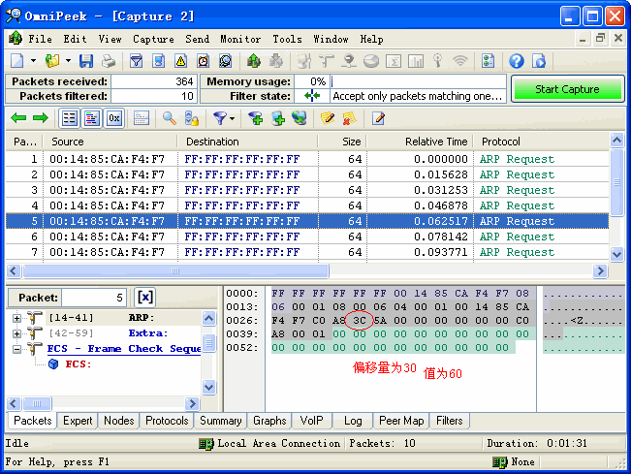Expand the [42-59] Extra tree node
The width and height of the screenshot is (631, 474).
coord(16,333)
